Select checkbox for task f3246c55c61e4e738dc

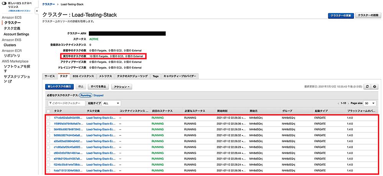pos(48,165)
